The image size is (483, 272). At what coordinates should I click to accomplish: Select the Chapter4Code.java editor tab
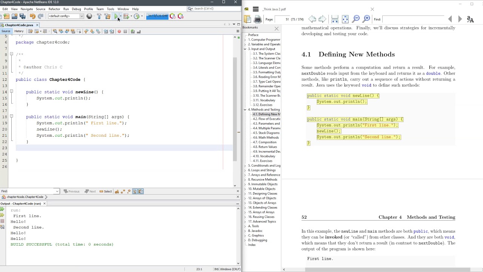pyautogui.click(x=19, y=25)
